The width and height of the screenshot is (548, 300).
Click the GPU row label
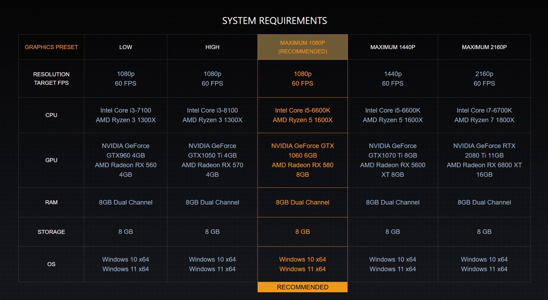pyautogui.click(x=51, y=160)
